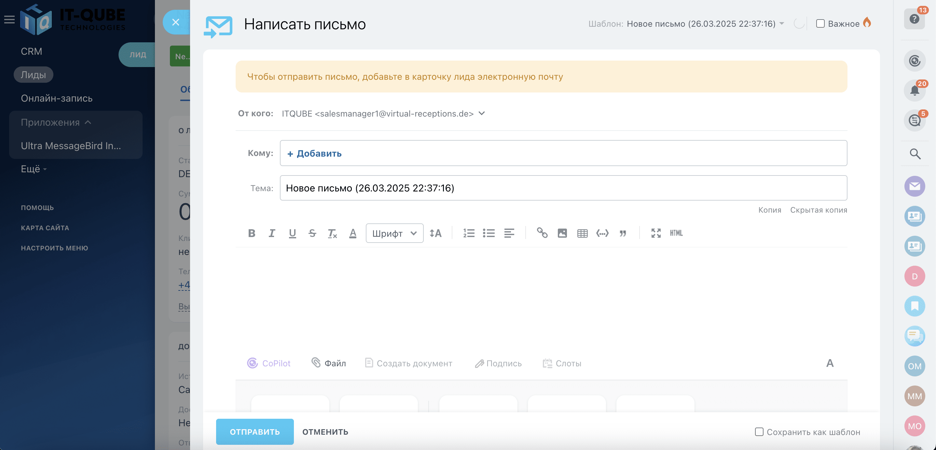Expand the От кого sender dropdown

click(481, 113)
